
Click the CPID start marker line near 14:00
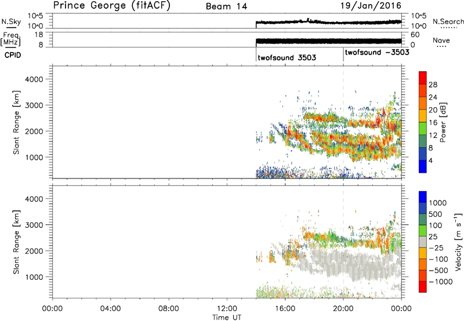(256, 55)
